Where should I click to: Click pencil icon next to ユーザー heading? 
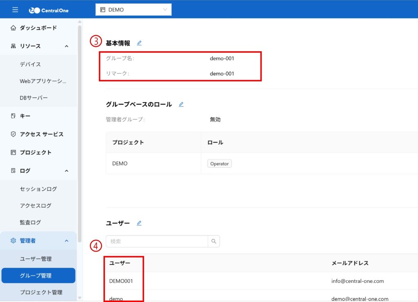click(x=139, y=223)
